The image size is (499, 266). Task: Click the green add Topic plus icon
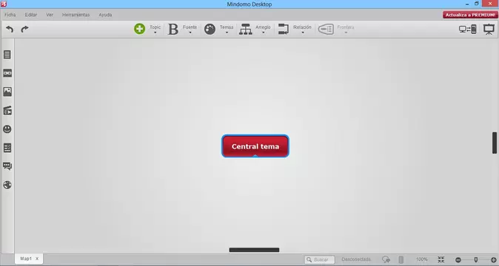139,29
